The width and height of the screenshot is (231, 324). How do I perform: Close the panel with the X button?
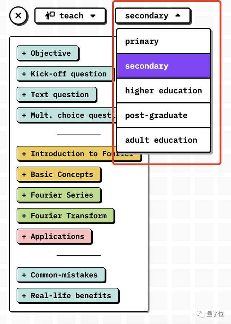tap(18, 16)
